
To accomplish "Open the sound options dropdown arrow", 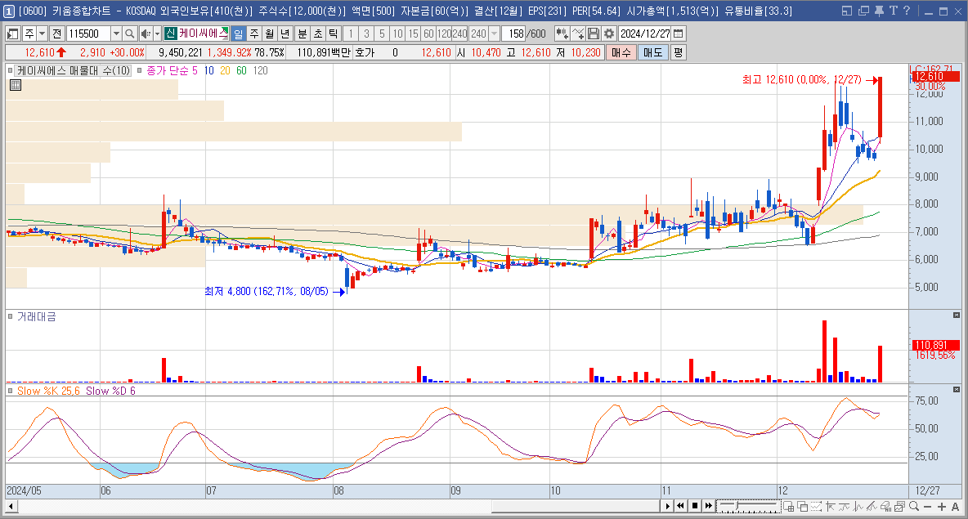I will click(x=158, y=34).
